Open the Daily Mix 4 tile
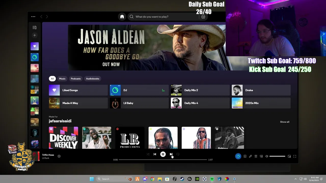 click(200, 103)
